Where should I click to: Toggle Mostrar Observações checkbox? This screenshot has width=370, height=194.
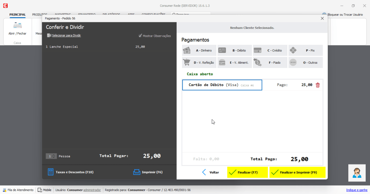[141, 36]
